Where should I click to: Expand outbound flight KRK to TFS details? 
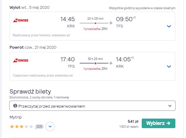pyautogui.click(x=169, y=26)
